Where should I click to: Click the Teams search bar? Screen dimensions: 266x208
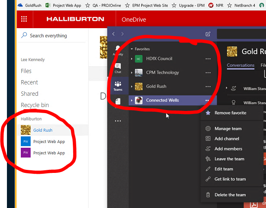point(241,34)
